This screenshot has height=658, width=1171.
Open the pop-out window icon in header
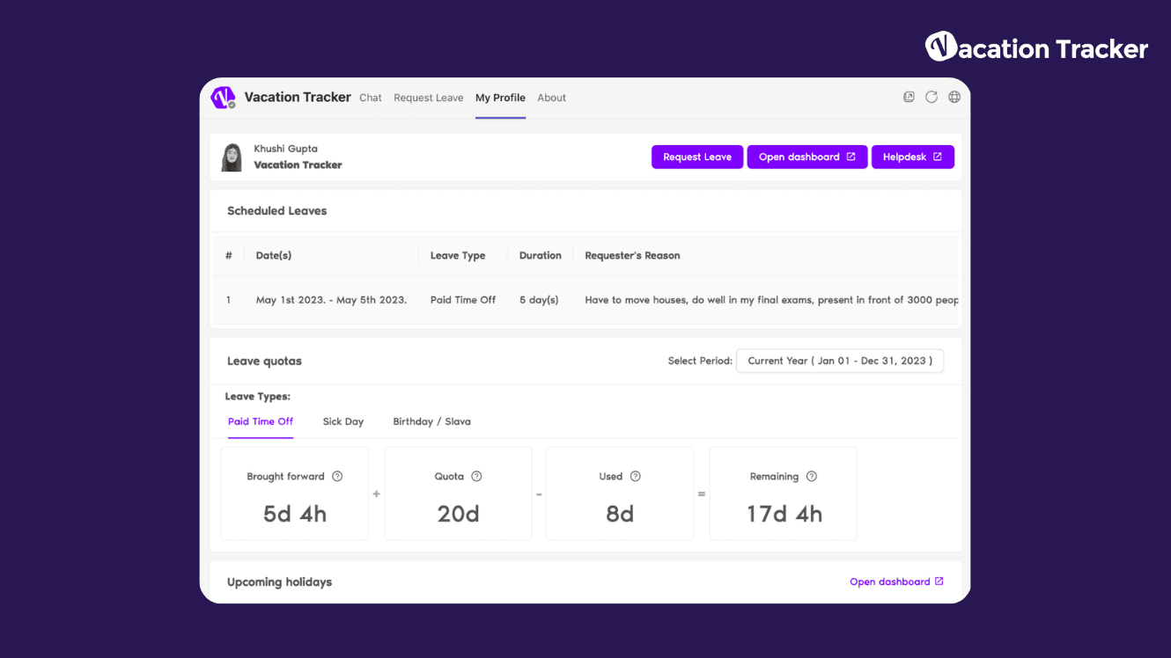pos(909,98)
